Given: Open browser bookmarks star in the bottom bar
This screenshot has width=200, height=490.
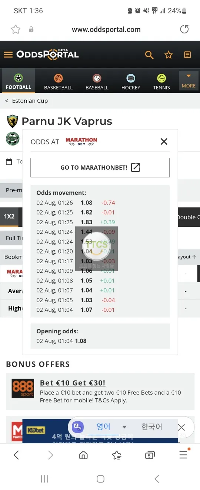Looking at the screenshot, I should point(117,455).
